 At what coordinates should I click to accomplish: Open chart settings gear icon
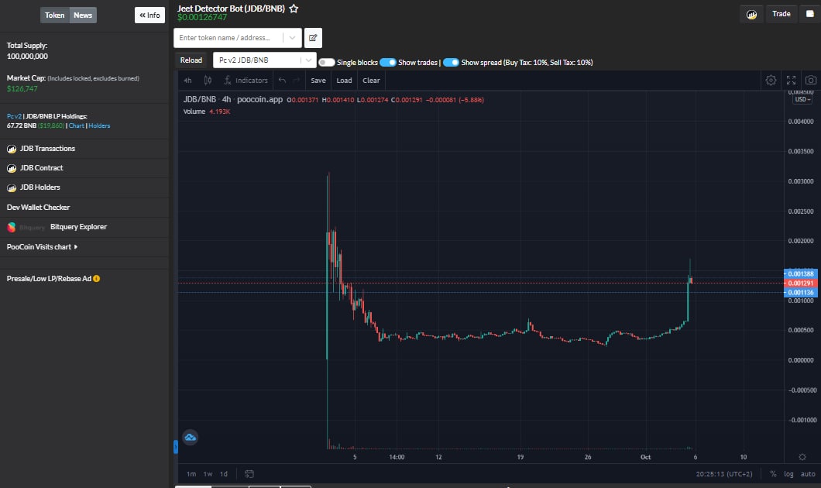pyautogui.click(x=771, y=80)
